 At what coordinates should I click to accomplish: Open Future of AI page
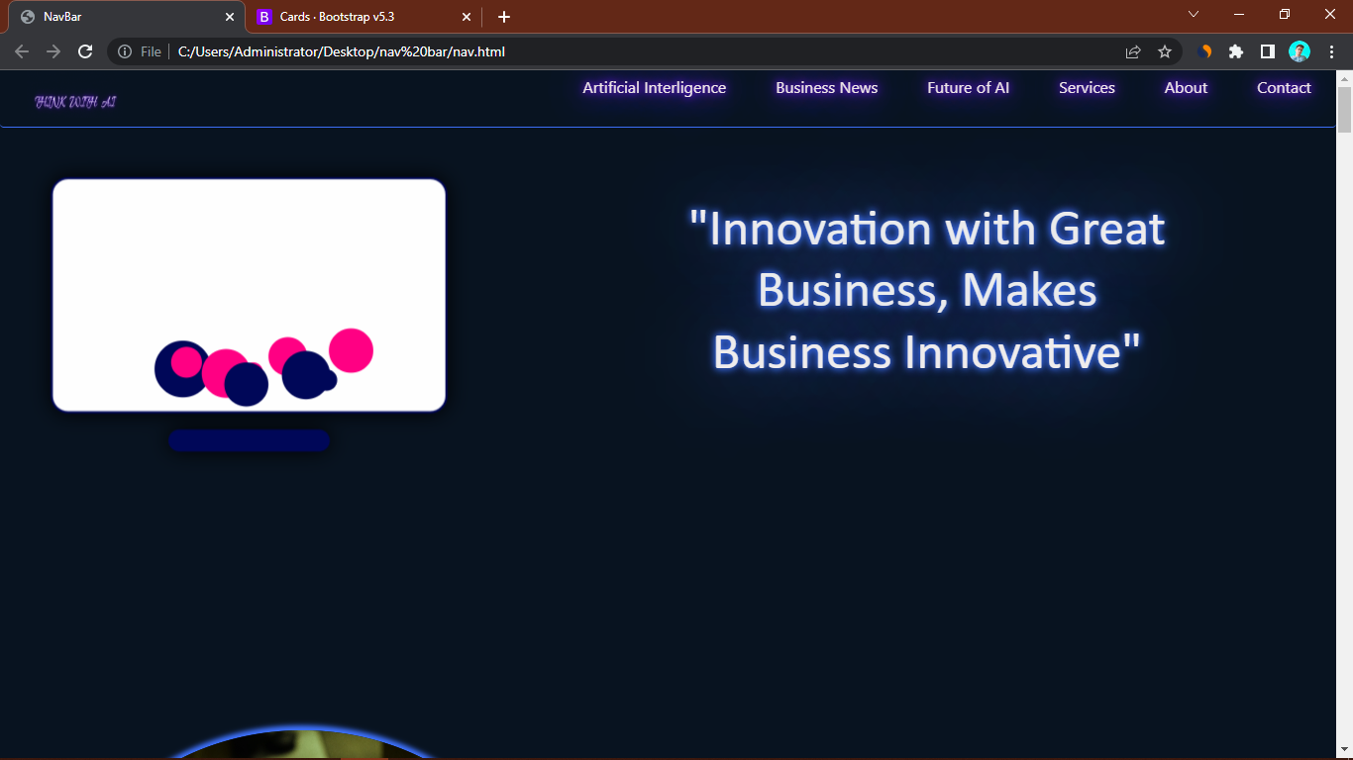969,88
